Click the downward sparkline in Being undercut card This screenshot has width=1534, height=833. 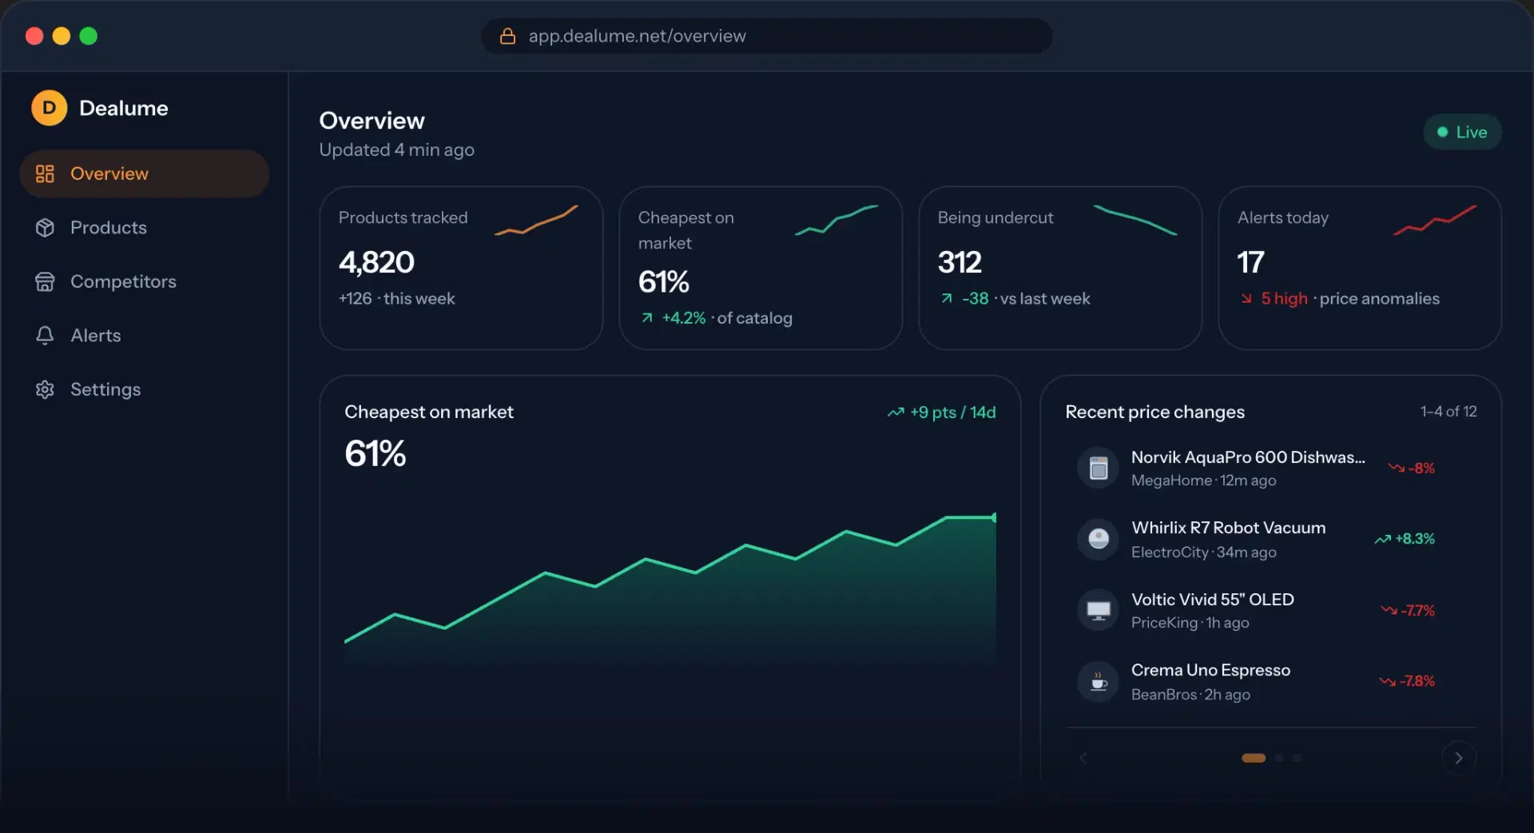click(1135, 221)
